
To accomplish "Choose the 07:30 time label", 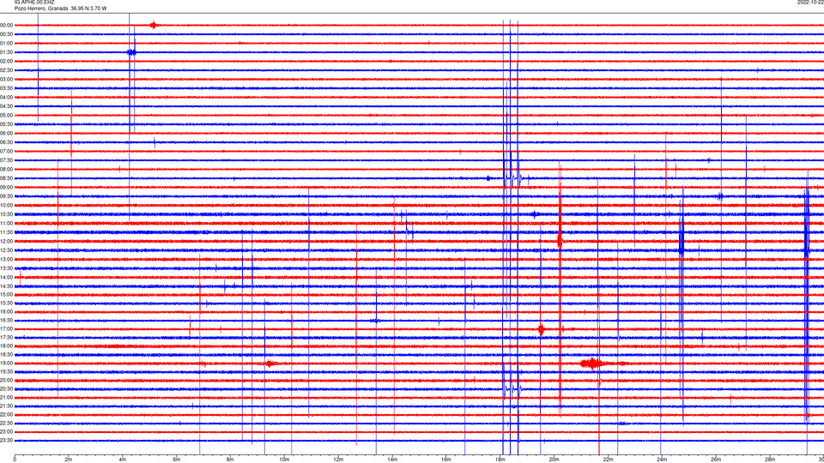I will tap(7, 160).
